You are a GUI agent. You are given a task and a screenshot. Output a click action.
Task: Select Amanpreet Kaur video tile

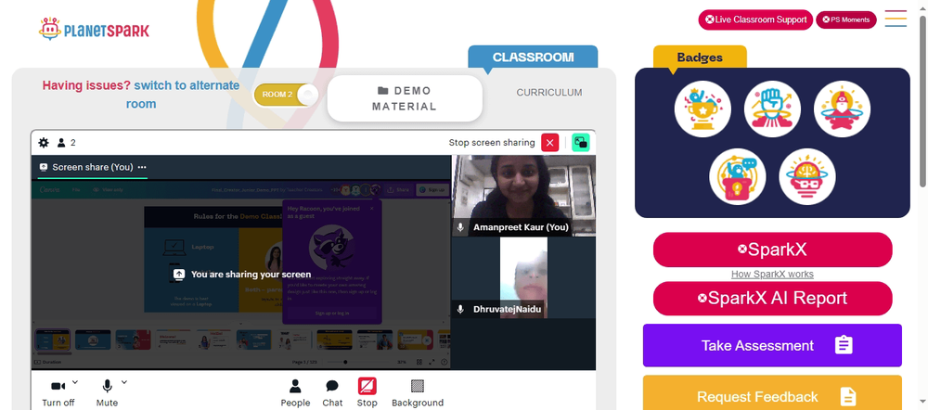523,196
